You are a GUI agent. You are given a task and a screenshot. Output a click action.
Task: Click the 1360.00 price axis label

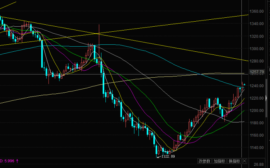pyautogui.click(x=256, y=11)
